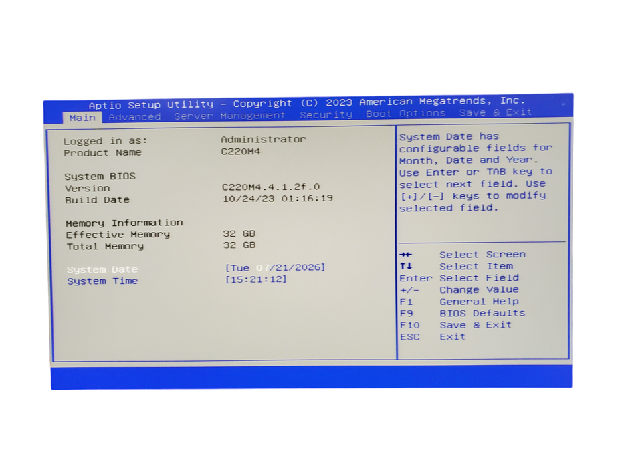The width and height of the screenshot is (624, 468).
Task: Open the Boot Options tab
Action: [x=405, y=114]
